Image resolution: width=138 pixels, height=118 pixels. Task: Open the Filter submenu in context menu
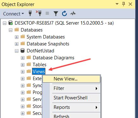71,88
